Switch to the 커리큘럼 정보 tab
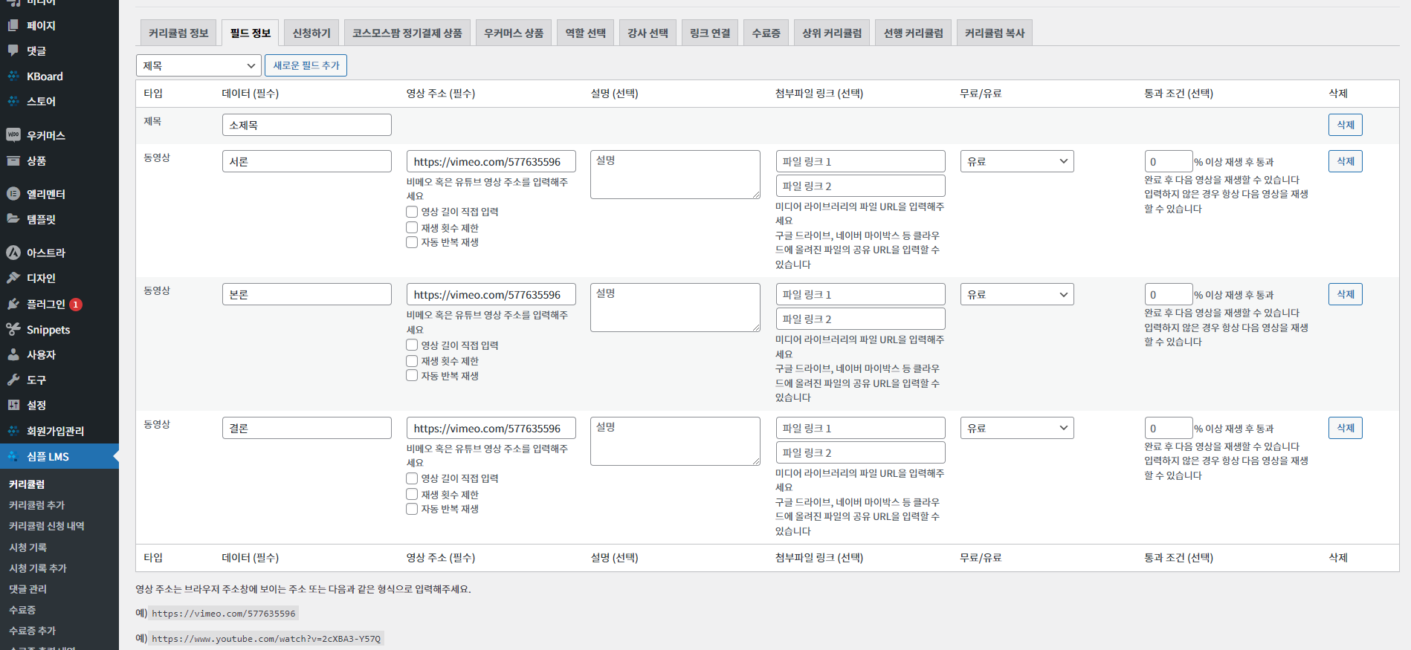 pyautogui.click(x=178, y=33)
